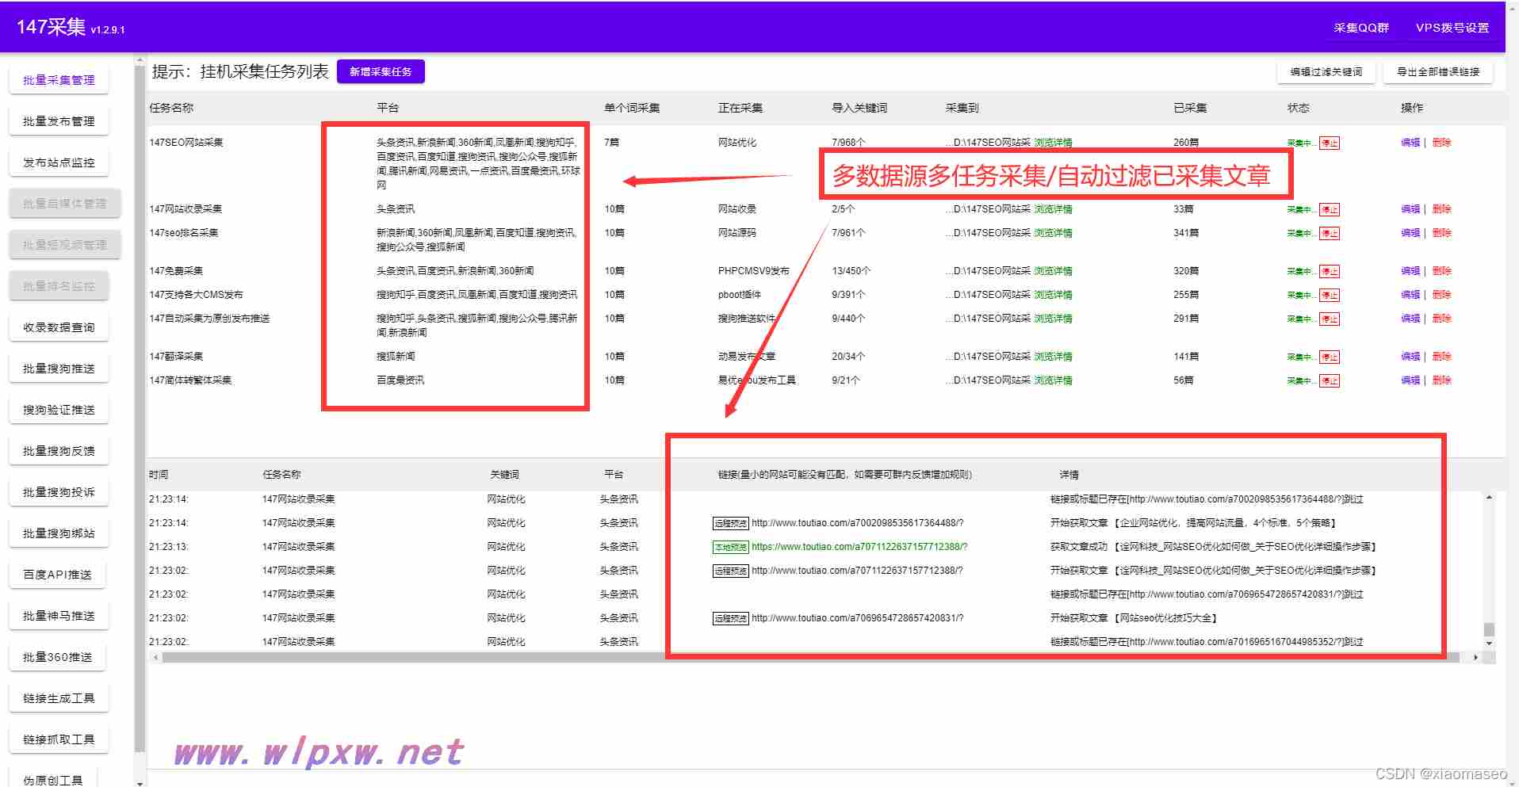Delete the 147SEO网站采集 task
Viewport: 1519px width, 787px height.
1441,143
